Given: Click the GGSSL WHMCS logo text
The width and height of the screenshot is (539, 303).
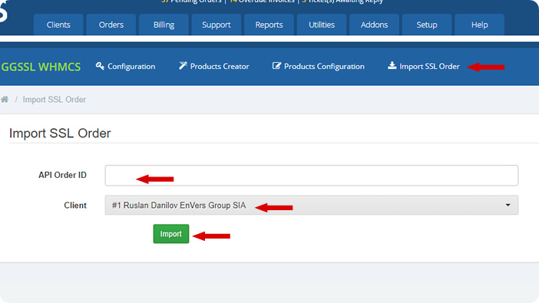Looking at the screenshot, I should click(x=41, y=67).
